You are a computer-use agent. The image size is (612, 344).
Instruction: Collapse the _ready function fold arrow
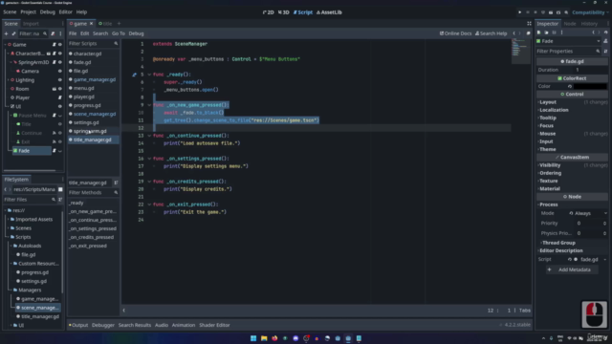coord(149,75)
